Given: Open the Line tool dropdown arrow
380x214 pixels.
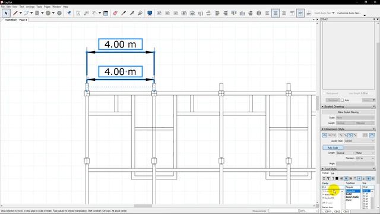Looking at the screenshot, I should tap(21, 13).
